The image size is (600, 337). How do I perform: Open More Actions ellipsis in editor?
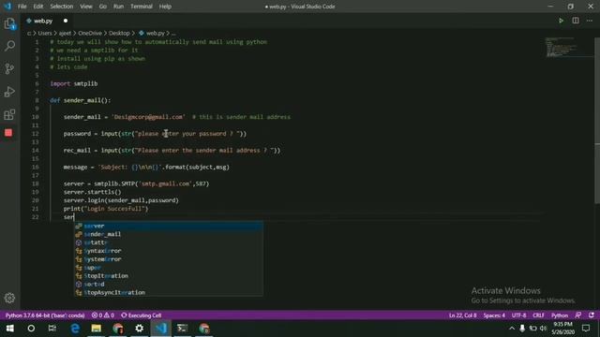click(590, 21)
